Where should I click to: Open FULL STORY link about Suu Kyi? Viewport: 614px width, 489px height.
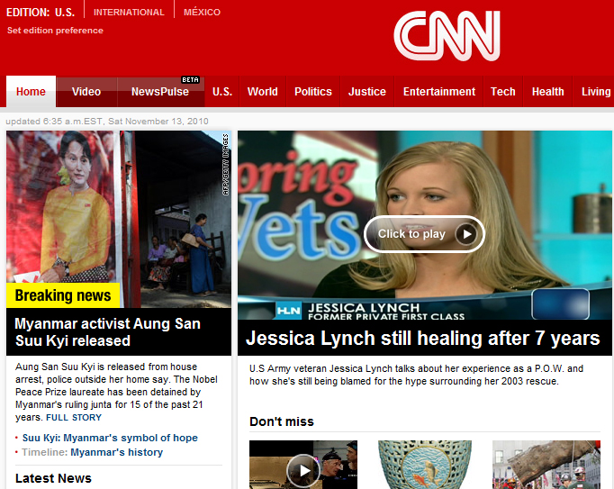tap(74, 418)
